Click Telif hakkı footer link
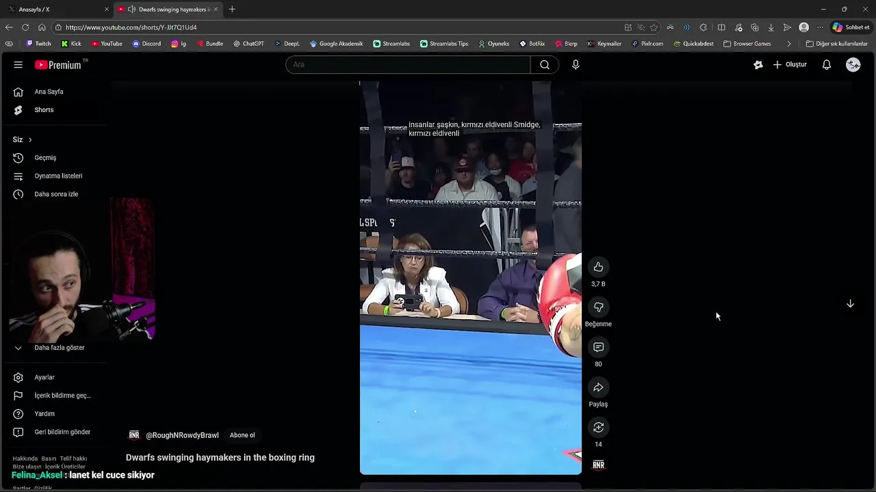The image size is (876, 492). click(x=73, y=459)
